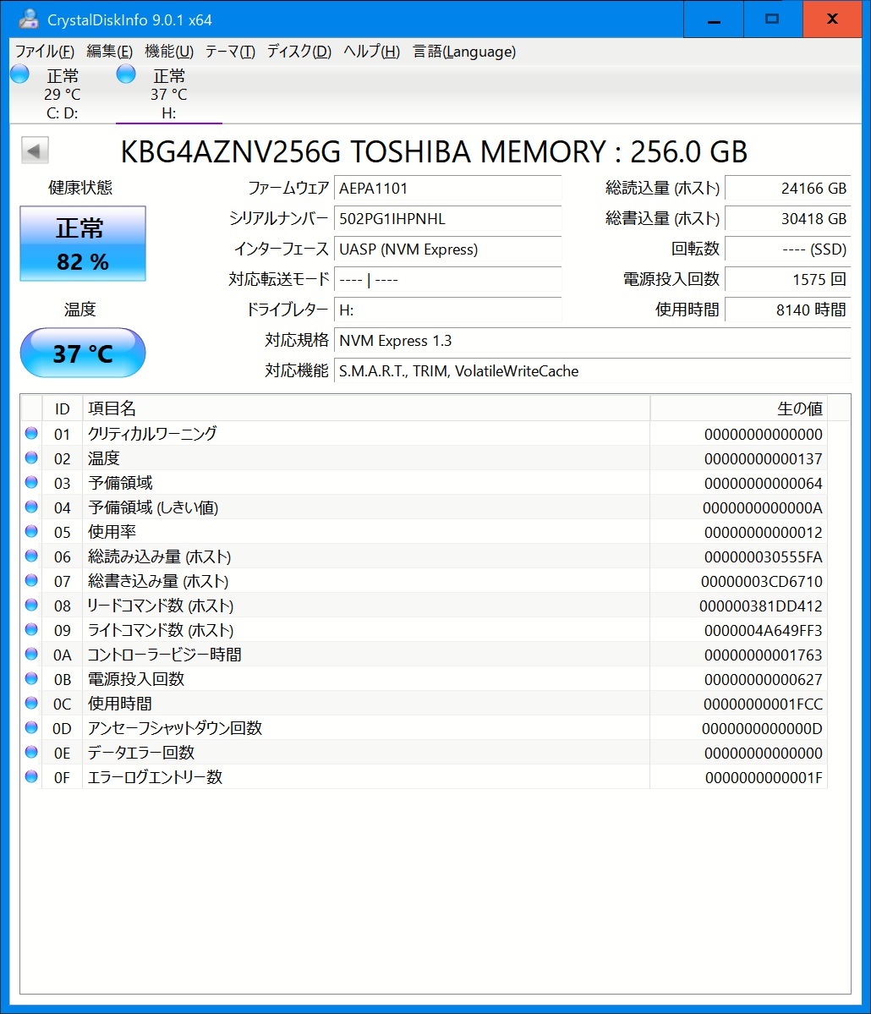The width and height of the screenshot is (871, 1014).
Task: Click raw value 0000000000001F
Action: 764,777
